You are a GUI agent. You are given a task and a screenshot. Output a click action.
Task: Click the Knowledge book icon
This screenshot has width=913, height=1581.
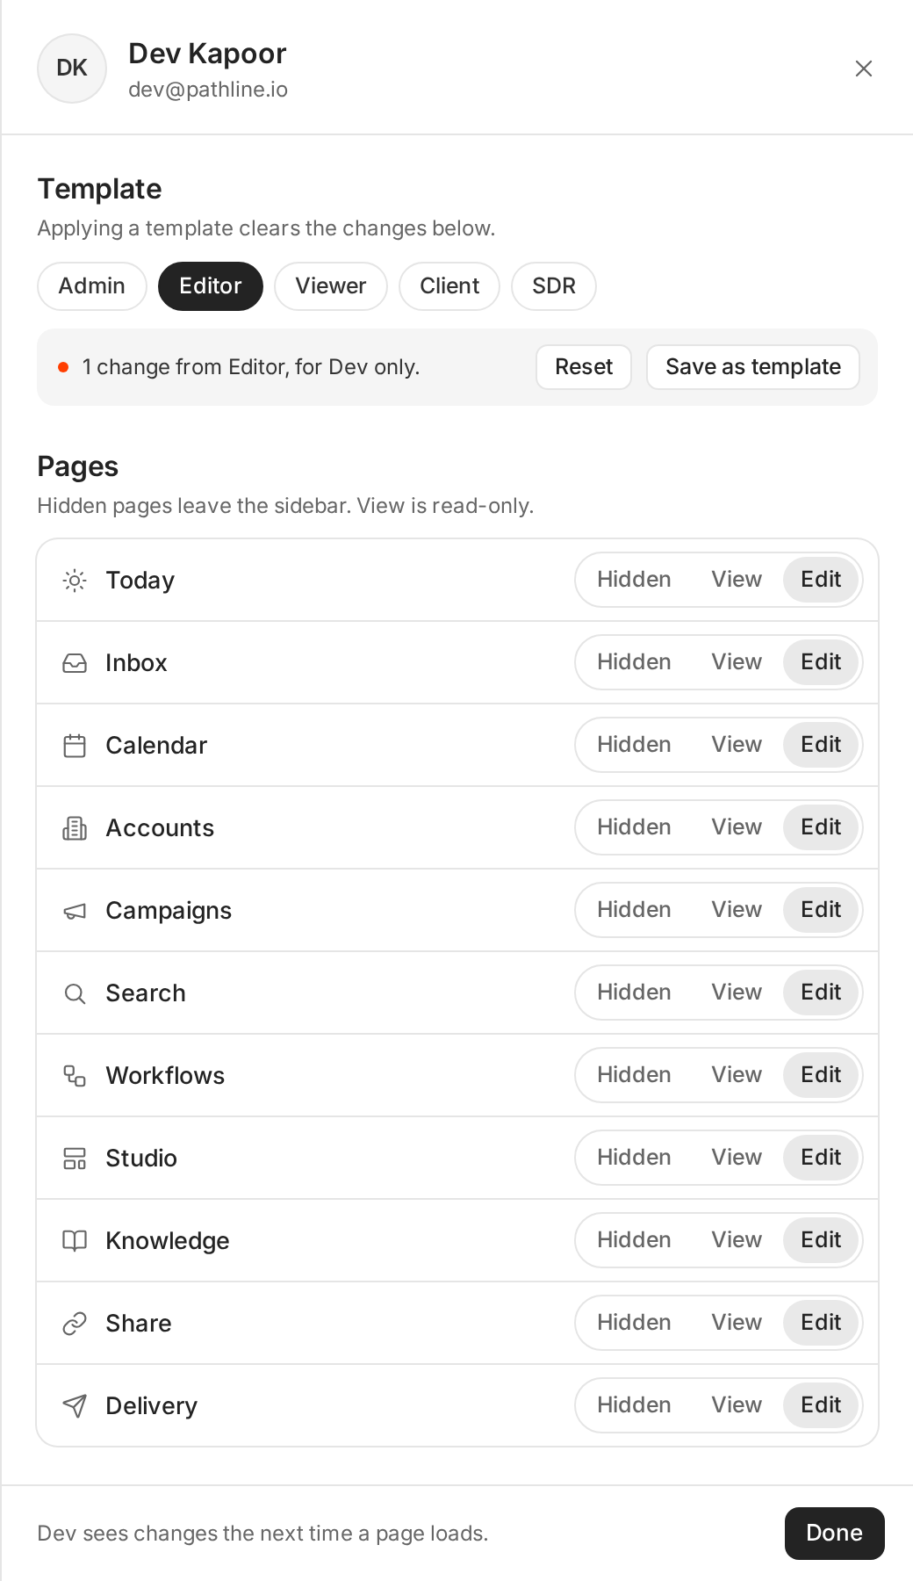tap(75, 1241)
